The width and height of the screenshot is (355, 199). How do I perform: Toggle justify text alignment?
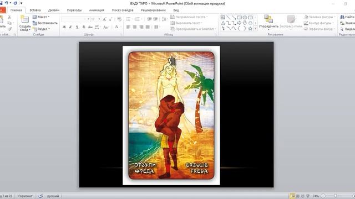coord(148,27)
